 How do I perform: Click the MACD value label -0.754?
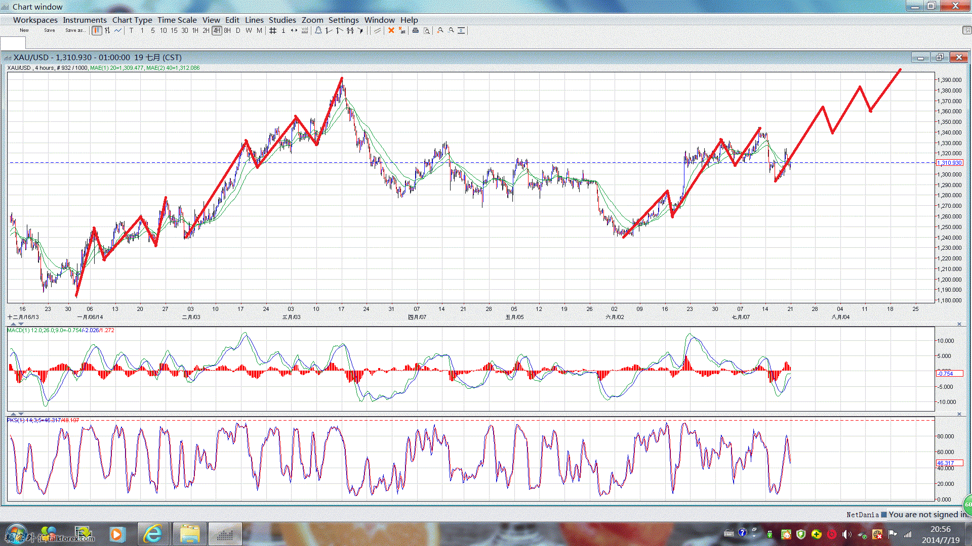coord(950,374)
